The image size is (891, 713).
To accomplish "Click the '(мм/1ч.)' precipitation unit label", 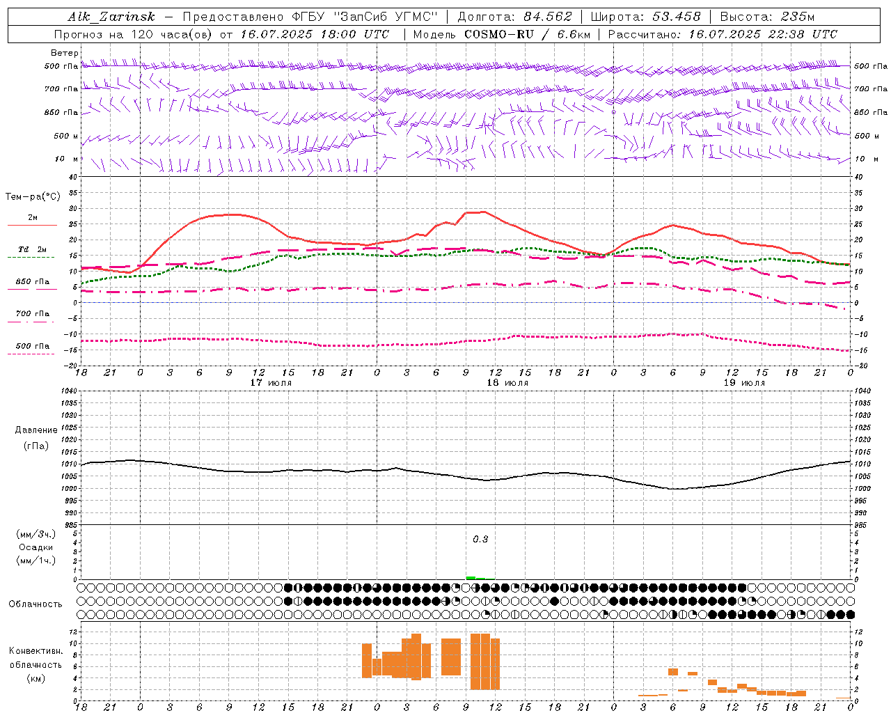I will coord(36,561).
